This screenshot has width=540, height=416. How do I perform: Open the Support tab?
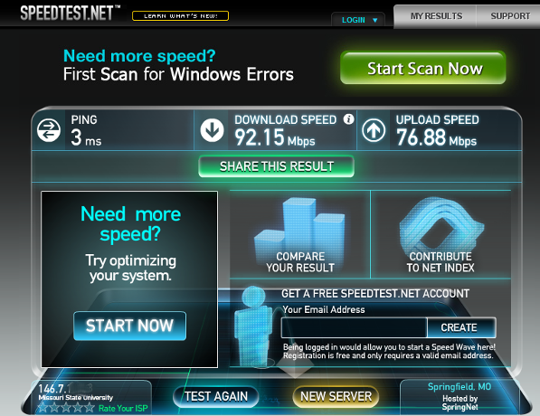click(509, 16)
